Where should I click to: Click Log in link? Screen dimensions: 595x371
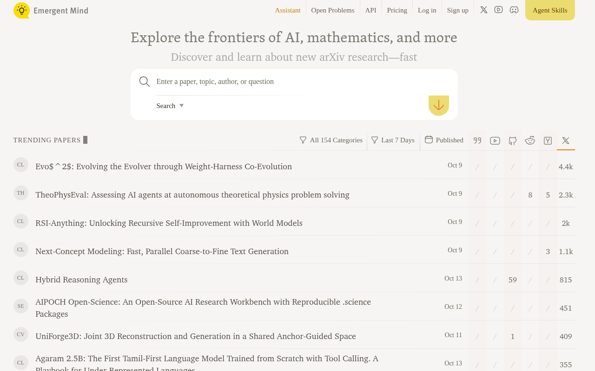pyautogui.click(x=427, y=10)
